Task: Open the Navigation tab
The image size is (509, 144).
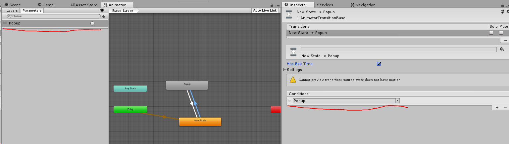Action: tap(363, 5)
